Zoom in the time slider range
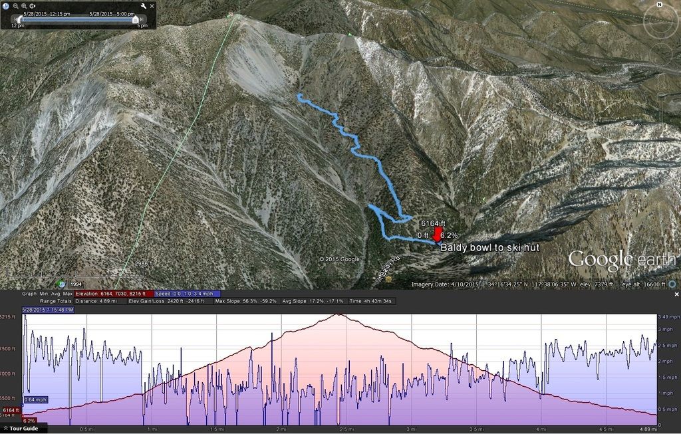The height and width of the screenshot is (434, 681). [x=24, y=7]
